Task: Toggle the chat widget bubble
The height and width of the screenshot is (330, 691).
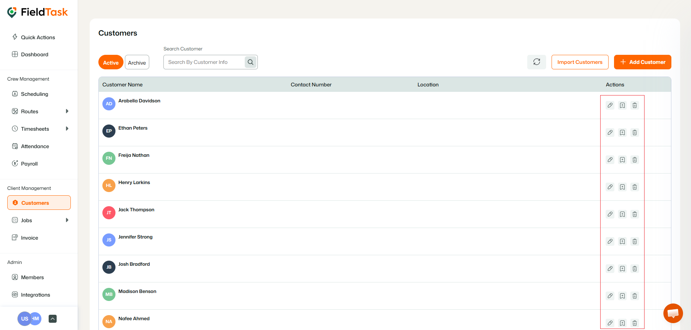Action: 673,313
